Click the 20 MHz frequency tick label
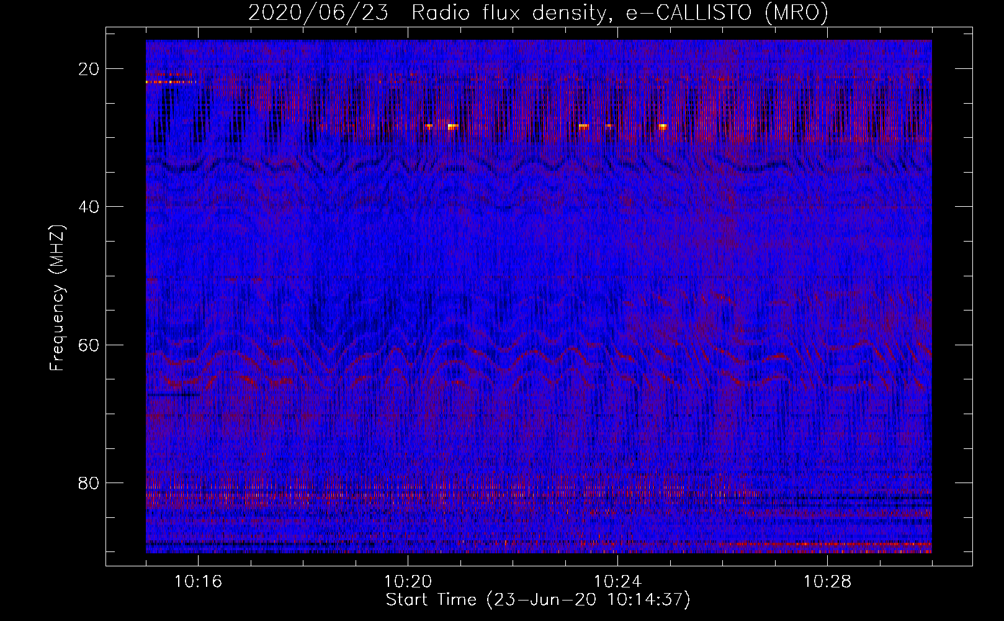Screen dimensions: 1004x621 click(89, 69)
